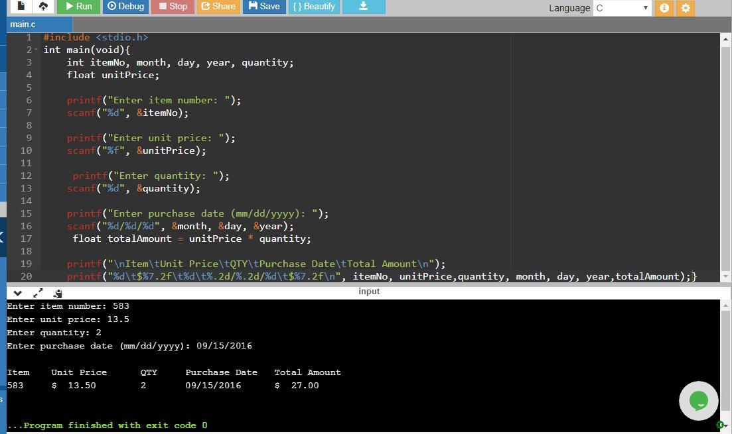
Task: Fold the main function at line 2
Action: pos(36,50)
